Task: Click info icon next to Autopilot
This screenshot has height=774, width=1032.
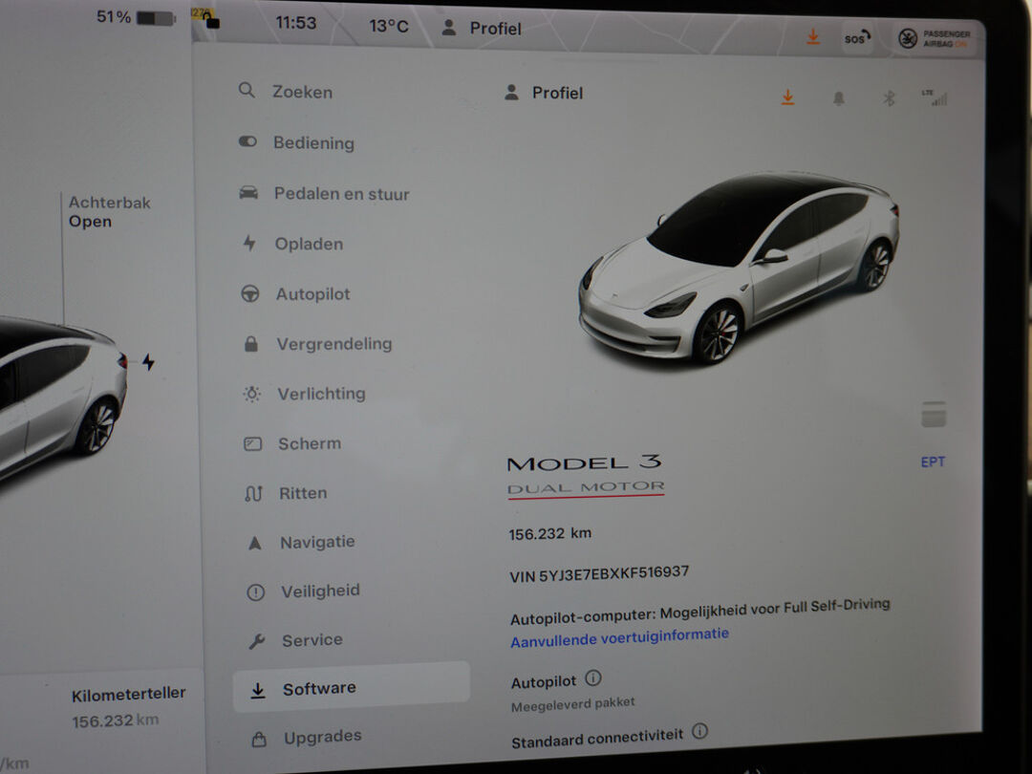Action: click(593, 677)
